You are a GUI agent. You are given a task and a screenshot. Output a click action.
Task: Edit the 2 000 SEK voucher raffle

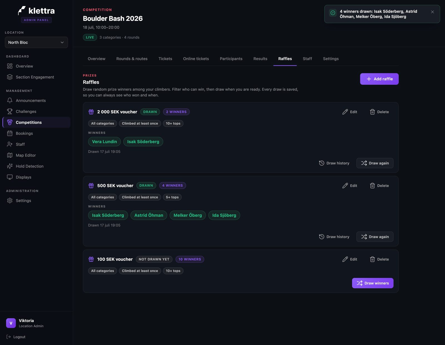click(350, 112)
